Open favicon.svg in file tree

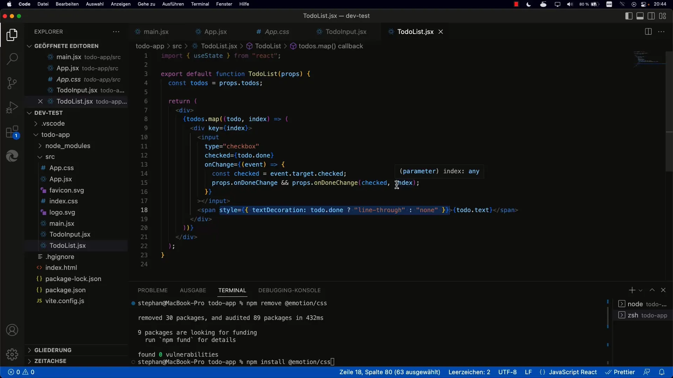click(67, 190)
